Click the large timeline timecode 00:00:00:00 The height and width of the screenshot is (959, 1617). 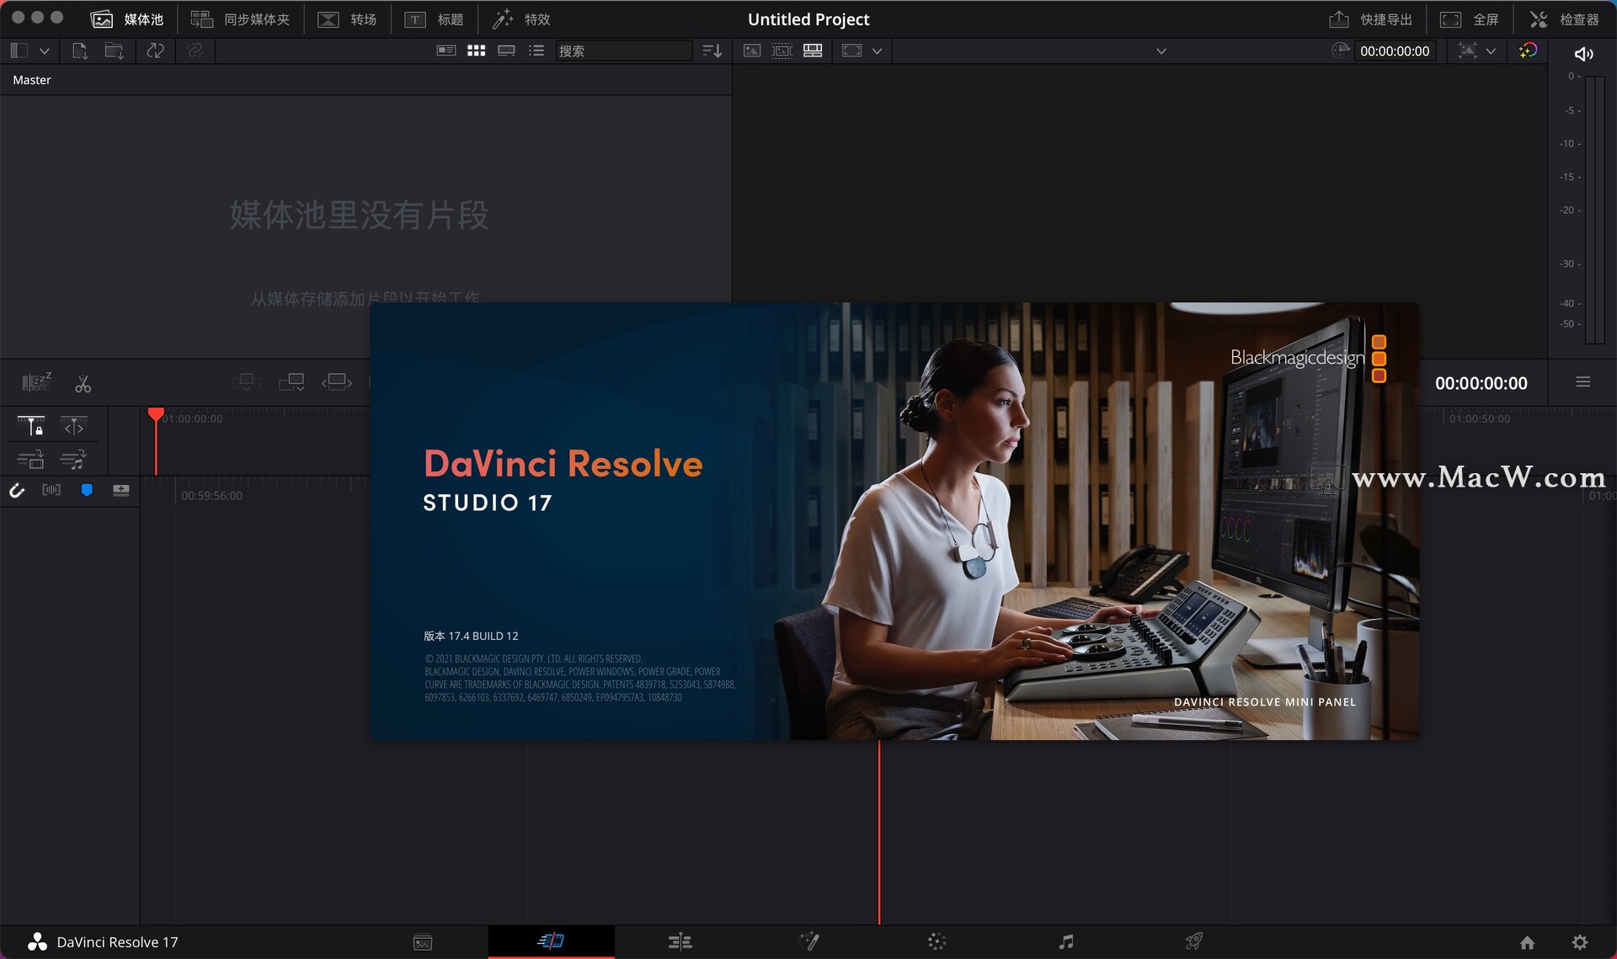(1481, 384)
